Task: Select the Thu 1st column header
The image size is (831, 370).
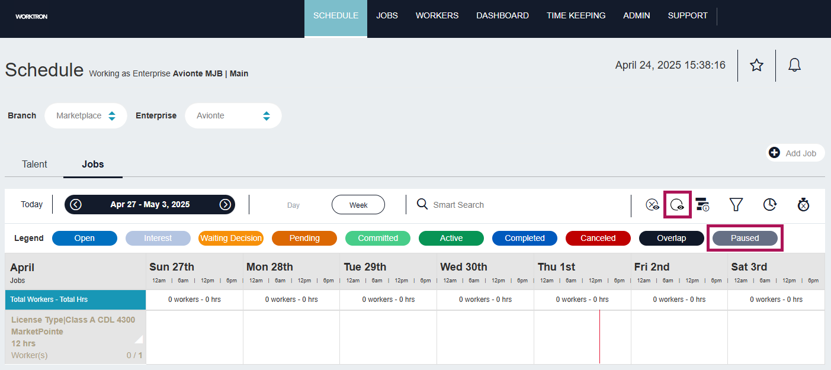Action: (583, 272)
